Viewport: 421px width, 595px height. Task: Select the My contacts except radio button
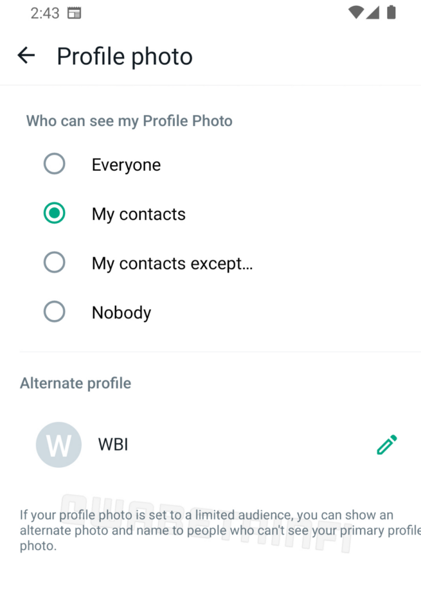54,262
